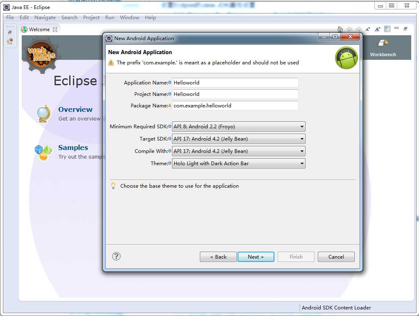Open the Compile With dropdown
The width and height of the screenshot is (419, 316).
[239, 151]
